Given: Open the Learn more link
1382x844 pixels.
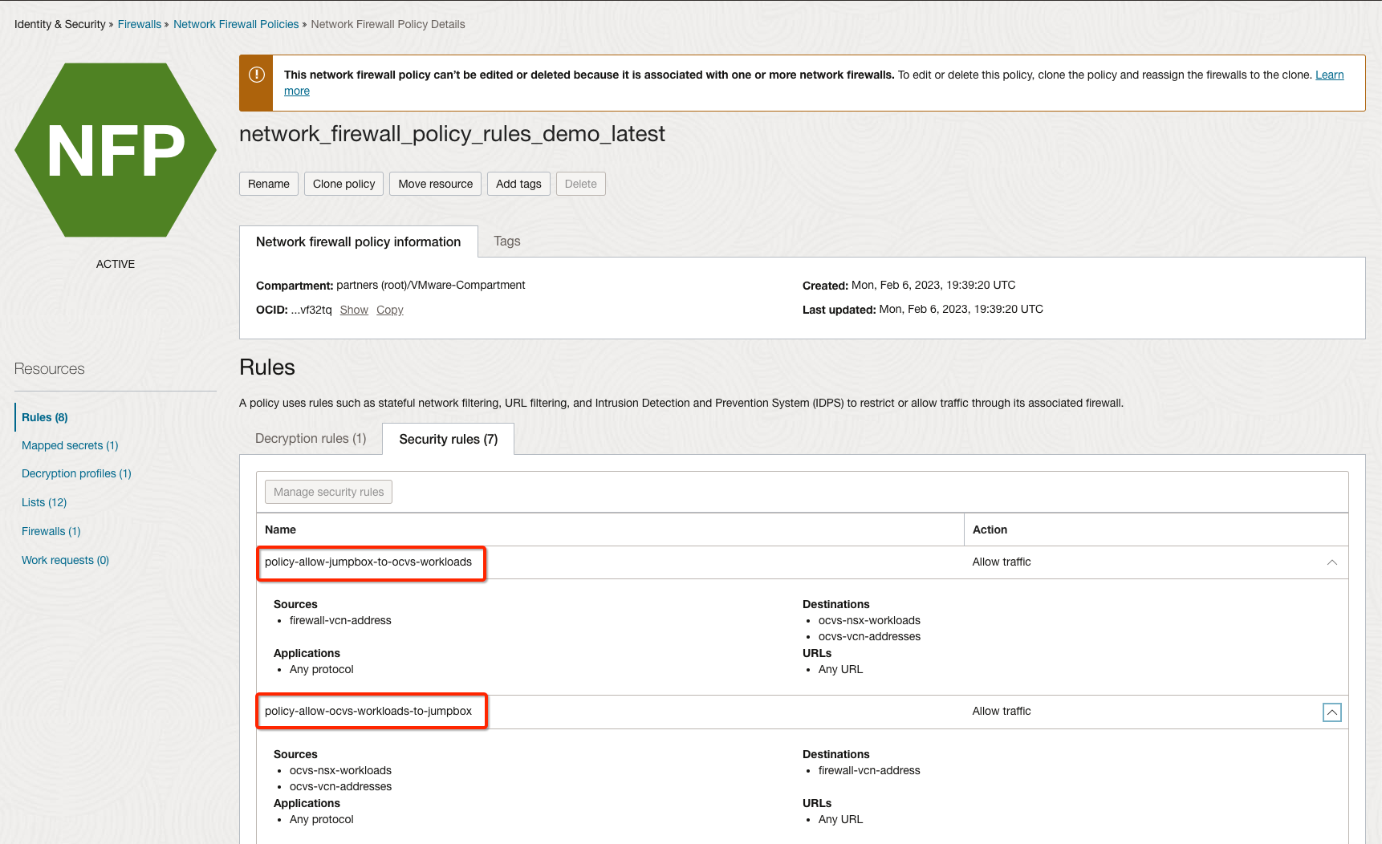Looking at the screenshot, I should coord(1329,75).
